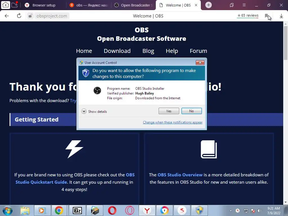Launch Windows Media Player from taskbar
The height and width of the screenshot is (216, 288).
[42, 211]
